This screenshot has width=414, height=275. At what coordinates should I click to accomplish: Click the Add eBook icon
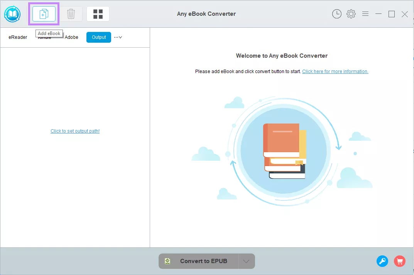[44, 14]
